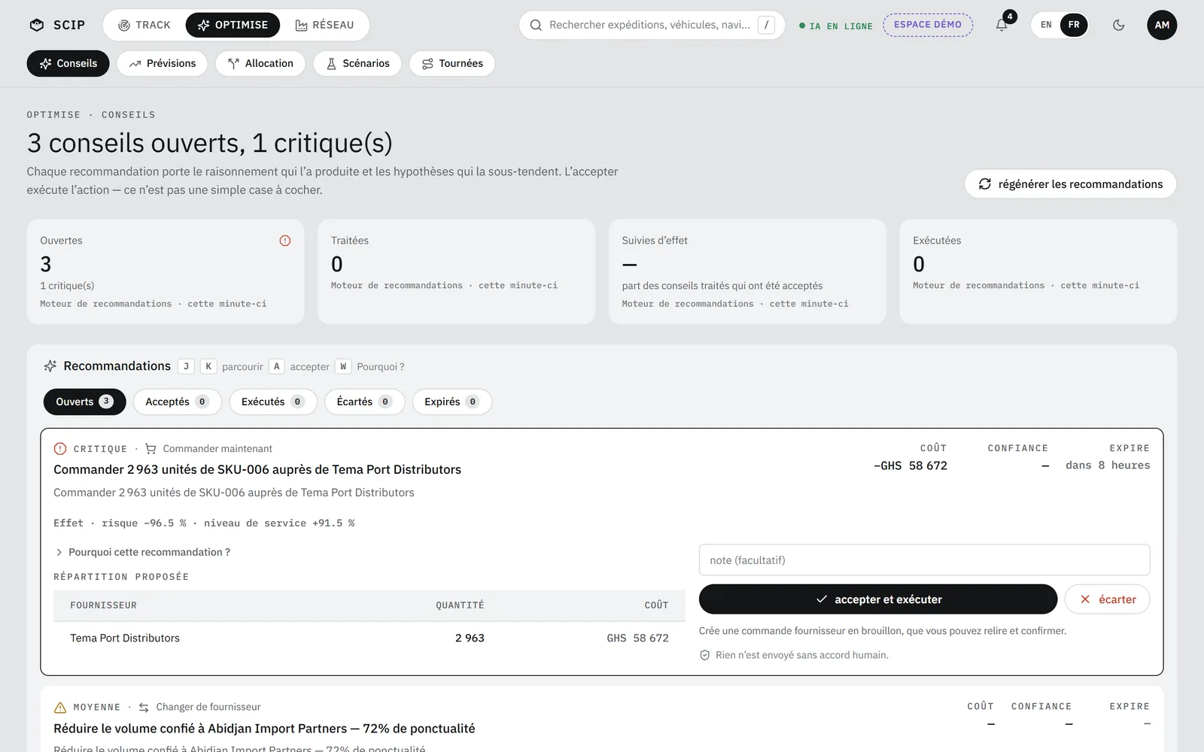This screenshot has height=752, width=1204.
Task: Open the OPTIMISE section
Action: [233, 25]
